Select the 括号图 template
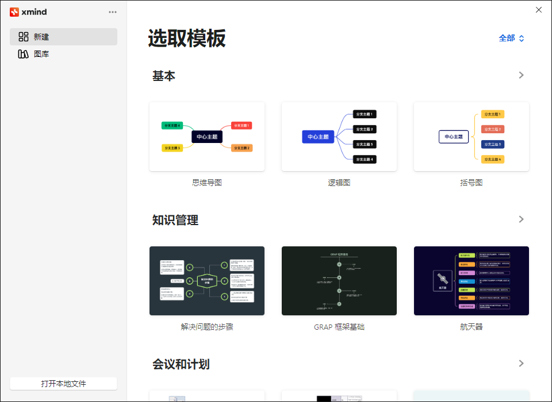 [471, 137]
